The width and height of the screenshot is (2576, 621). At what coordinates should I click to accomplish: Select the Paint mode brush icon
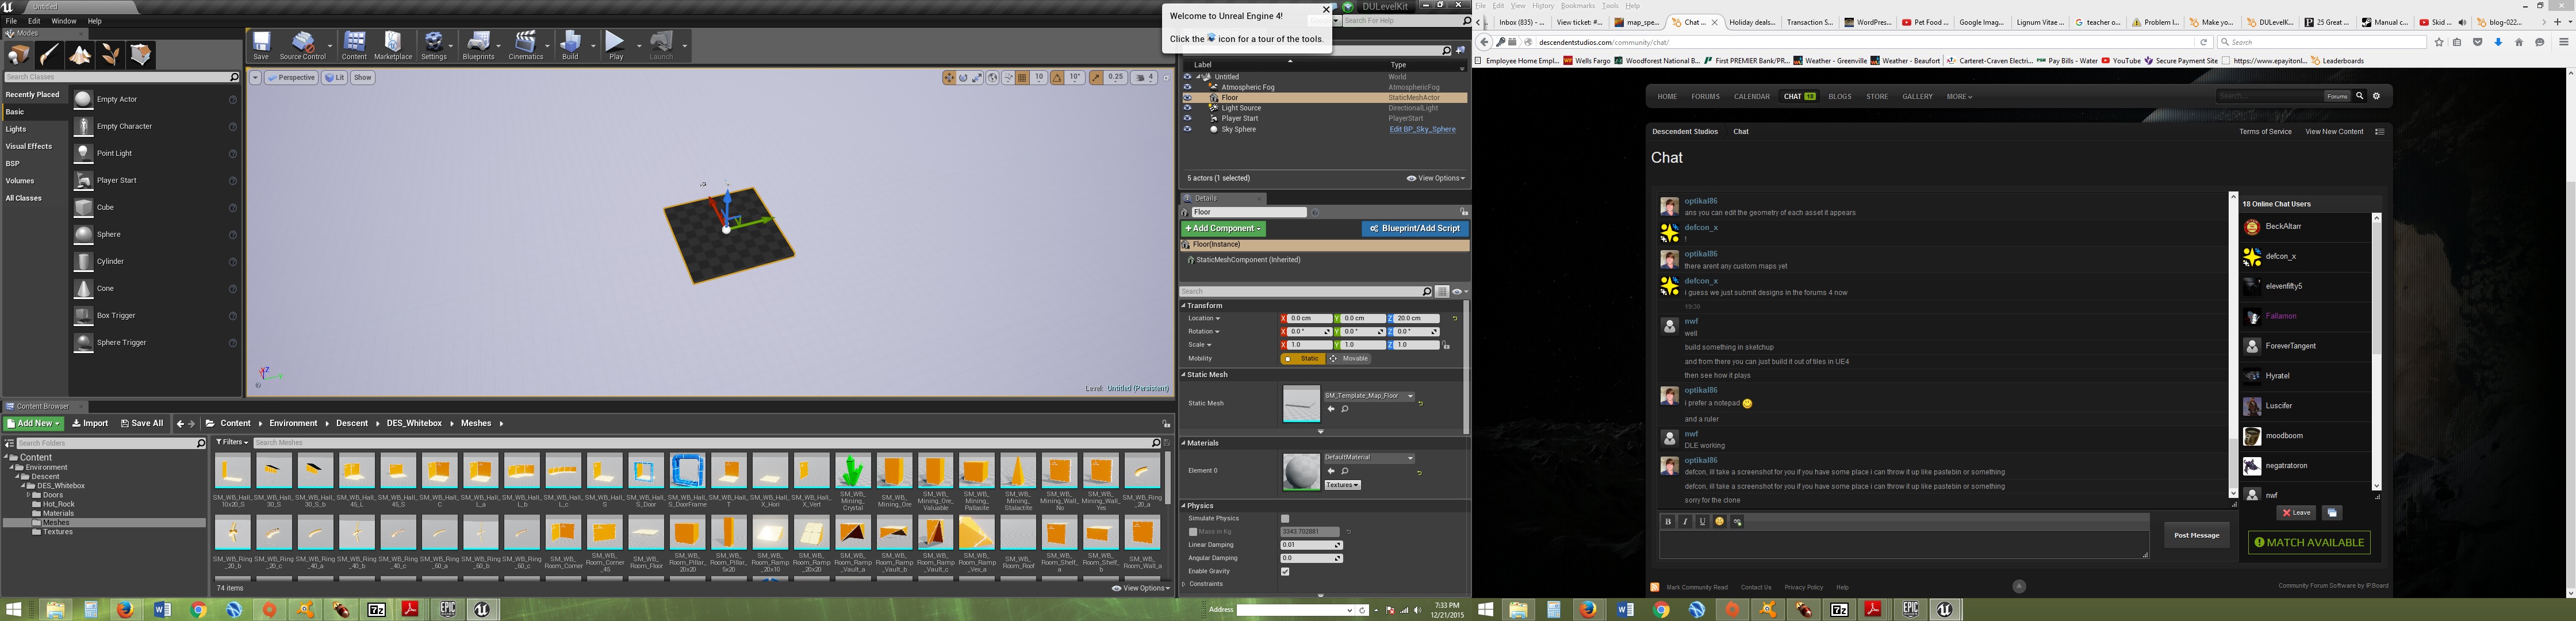[x=50, y=55]
